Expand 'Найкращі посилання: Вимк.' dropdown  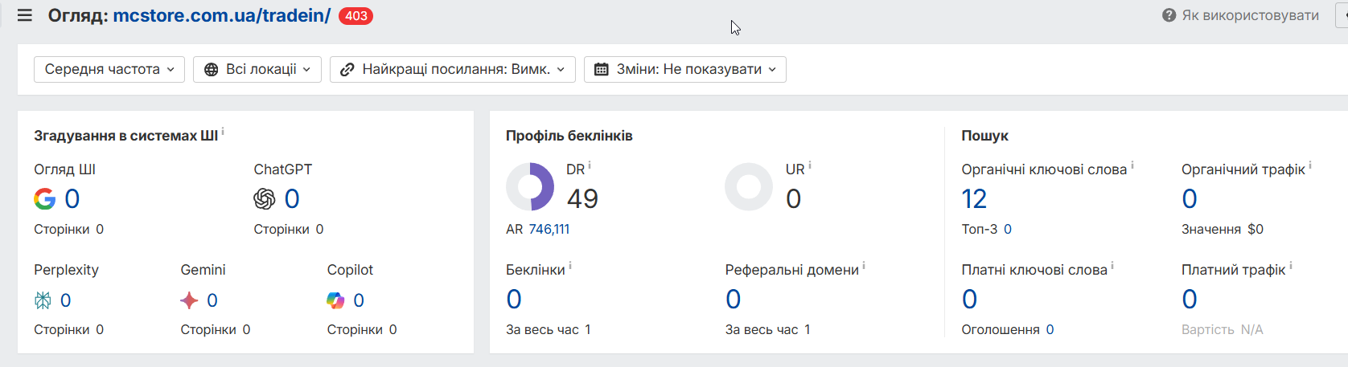(453, 69)
